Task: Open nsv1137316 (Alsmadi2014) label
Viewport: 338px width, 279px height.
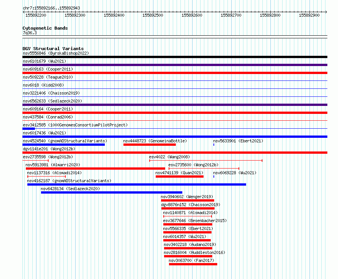Action: 54,173
